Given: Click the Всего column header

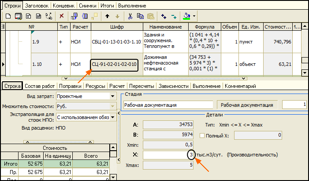Looking at the screenshot, I should tap(91, 156).
